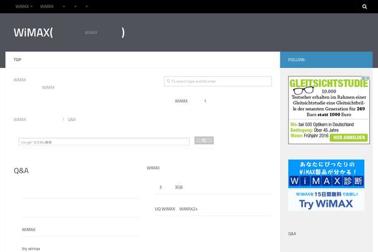Expand the first WiMAX dropdown menu
The image size is (378, 252).
pos(24,6)
